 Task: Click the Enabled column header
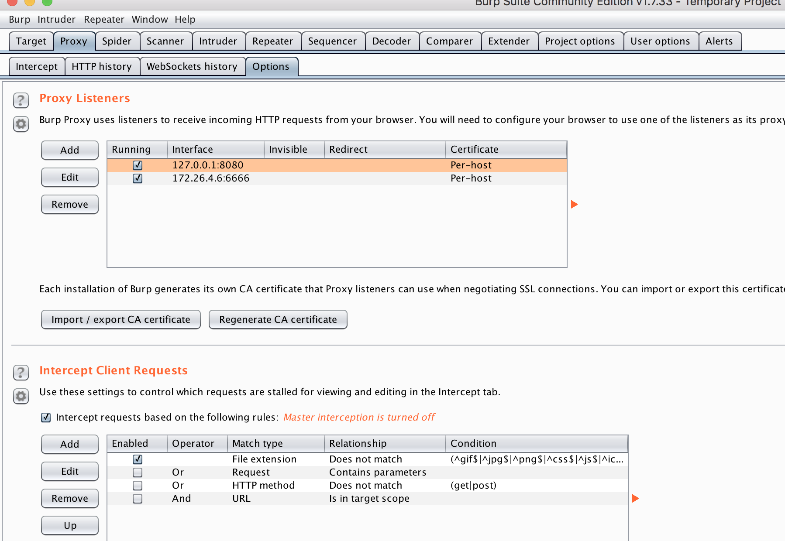pos(137,443)
